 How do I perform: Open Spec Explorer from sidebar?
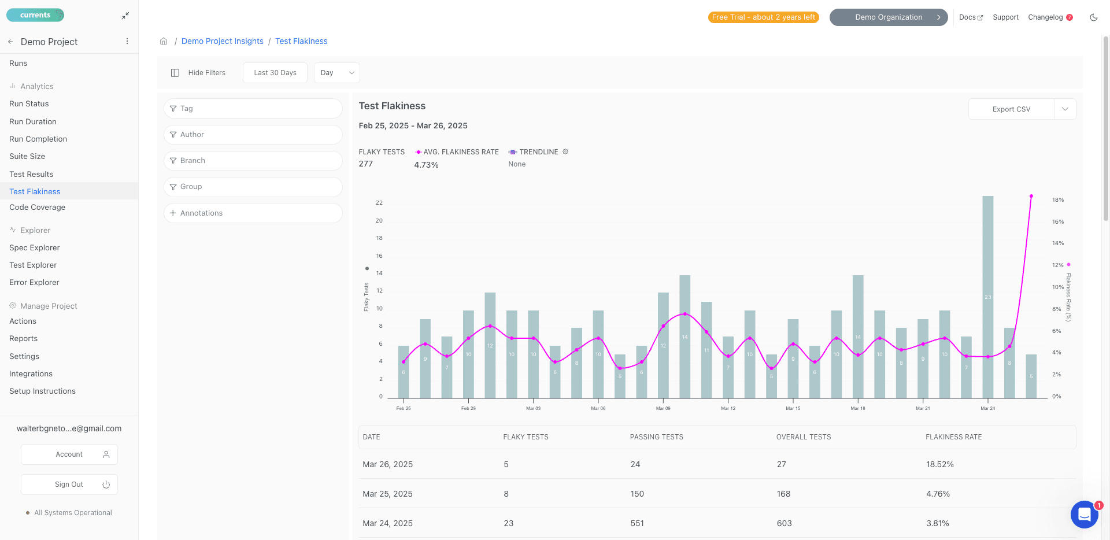pos(35,248)
